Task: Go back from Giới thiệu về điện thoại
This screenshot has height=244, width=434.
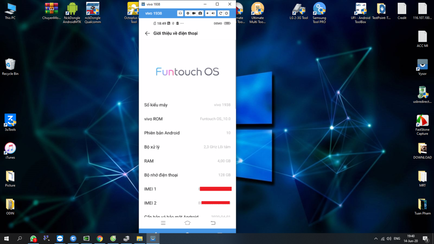Action: (x=147, y=33)
